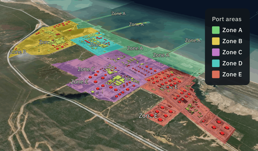This screenshot has width=258, height=151.
Task: Click the red Zone E legend swatch
Action: tap(216, 74)
